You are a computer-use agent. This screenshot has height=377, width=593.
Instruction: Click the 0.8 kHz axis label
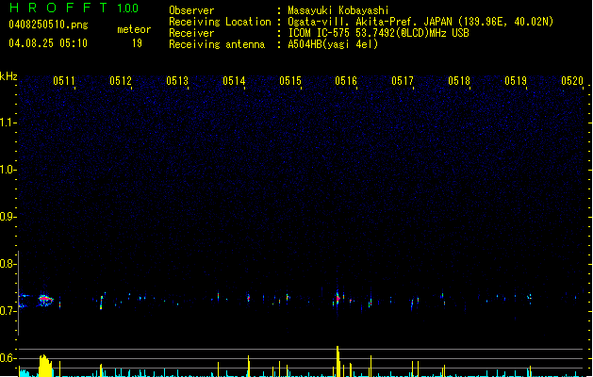8,264
